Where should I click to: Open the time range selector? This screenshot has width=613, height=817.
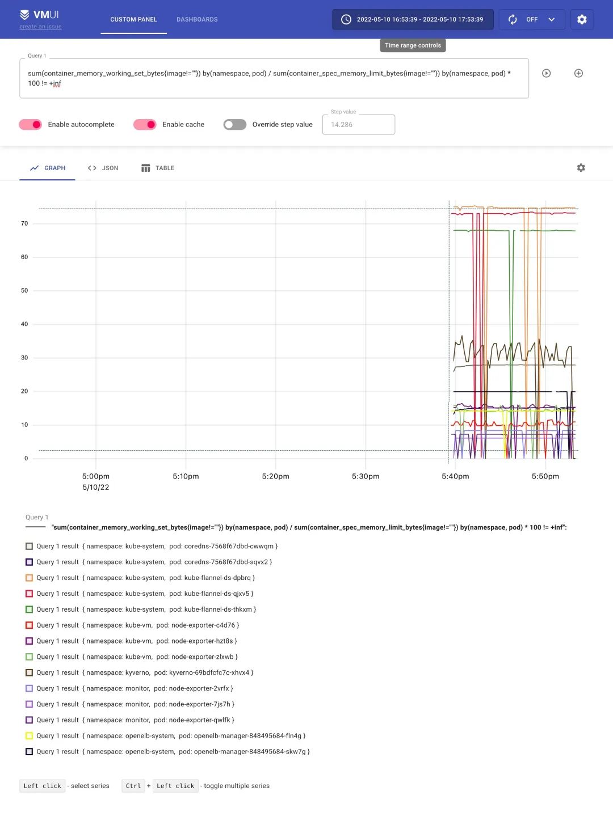413,19
